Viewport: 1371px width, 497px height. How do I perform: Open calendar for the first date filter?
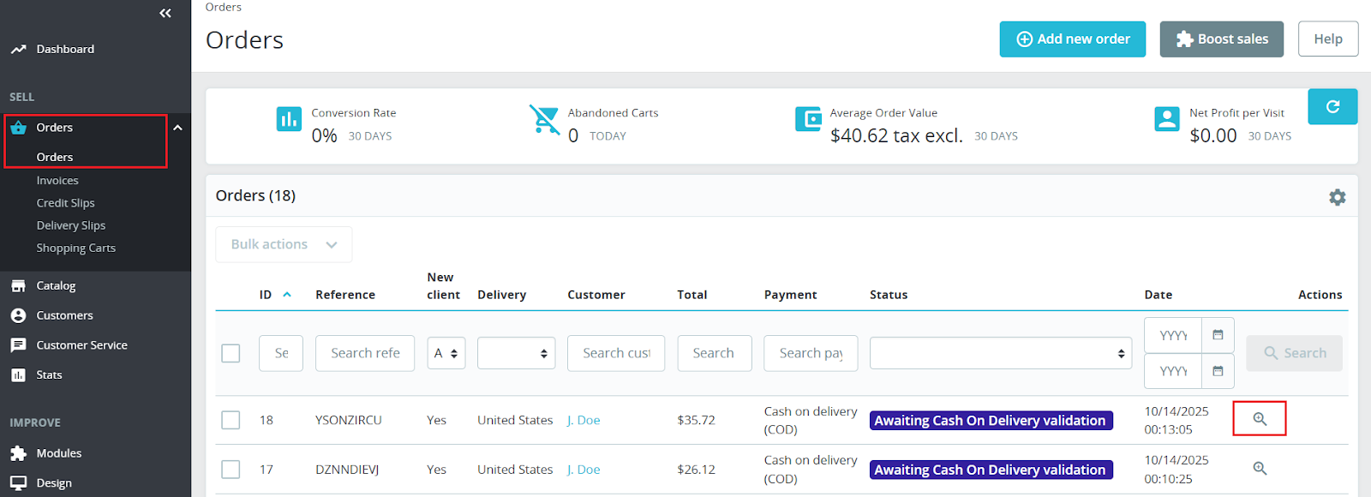[x=1218, y=335]
